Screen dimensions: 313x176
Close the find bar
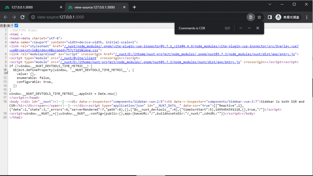pyautogui.click(x=258, y=28)
